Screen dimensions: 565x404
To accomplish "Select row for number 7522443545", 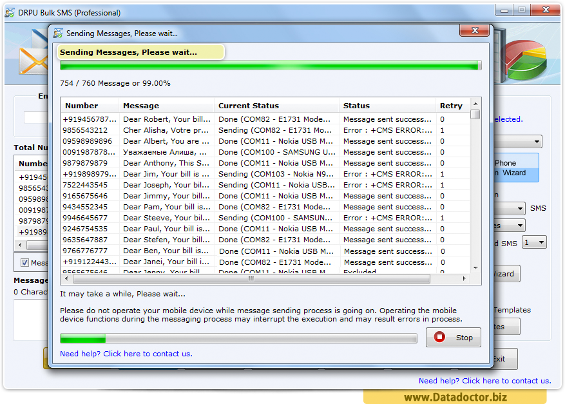I will [x=265, y=185].
